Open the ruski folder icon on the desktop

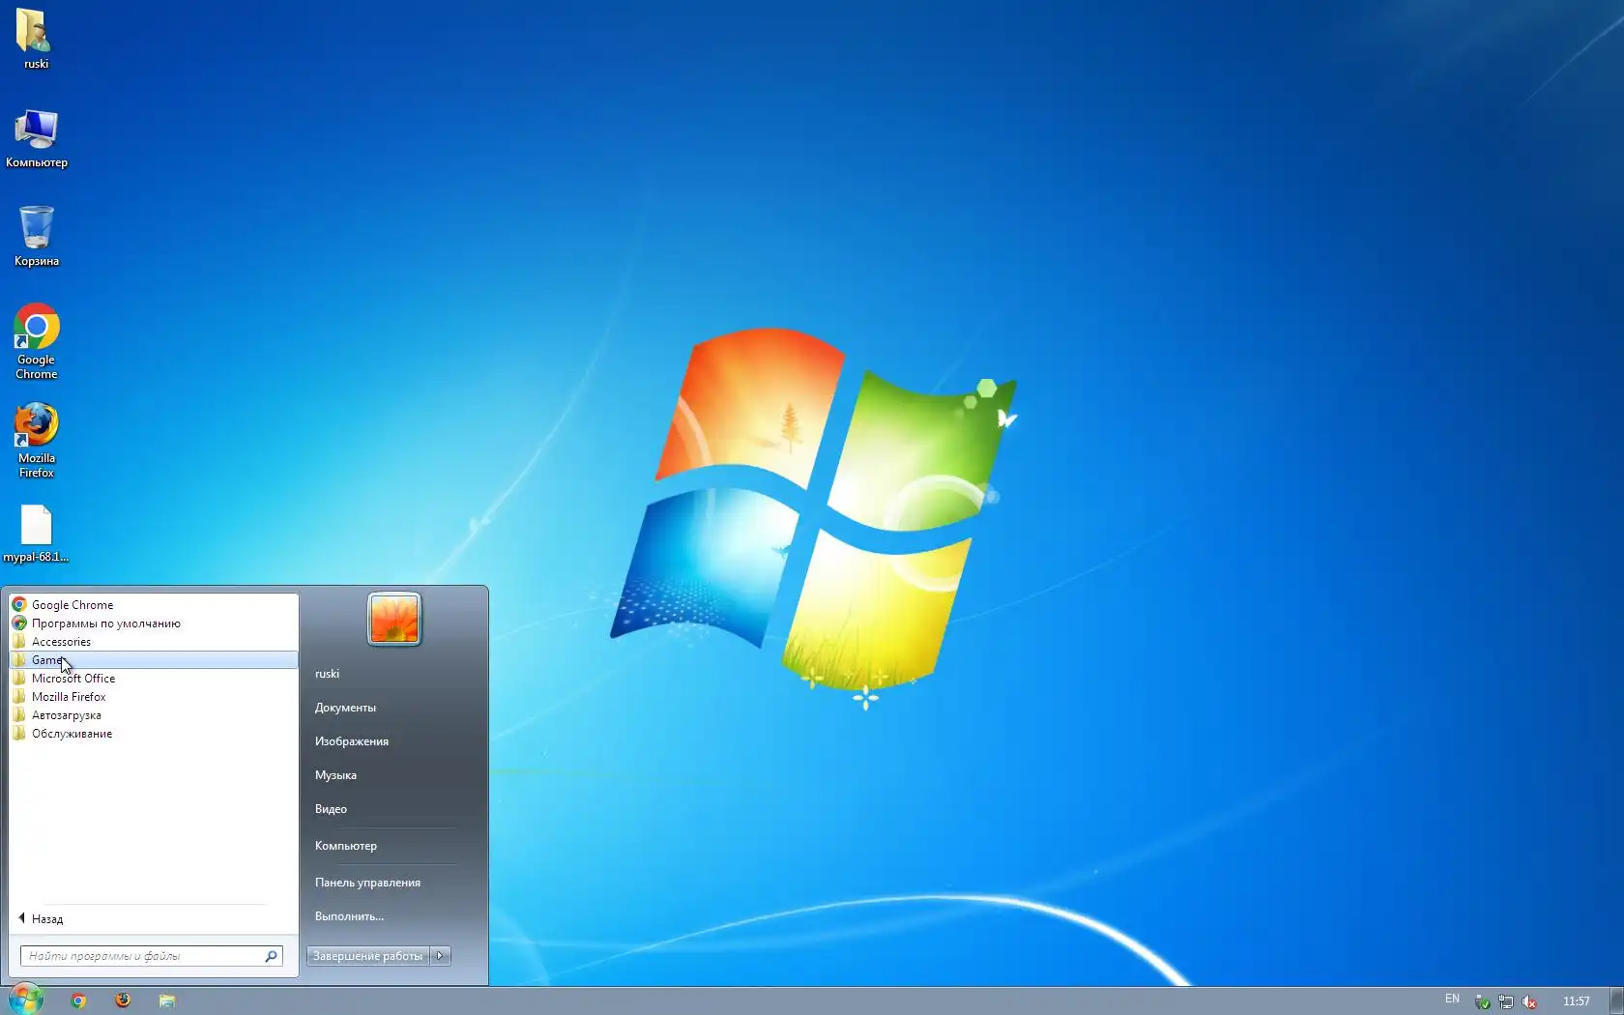[36, 39]
